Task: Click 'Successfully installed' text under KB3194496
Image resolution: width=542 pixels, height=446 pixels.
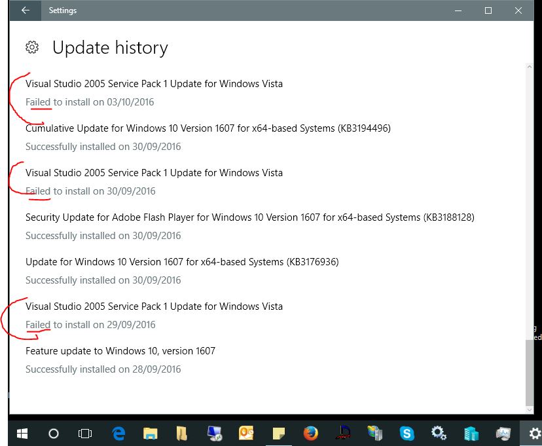Action: pyautogui.click(x=103, y=147)
